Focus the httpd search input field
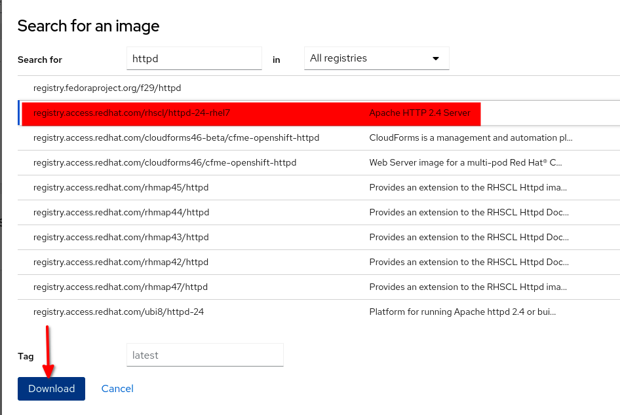 click(x=194, y=58)
